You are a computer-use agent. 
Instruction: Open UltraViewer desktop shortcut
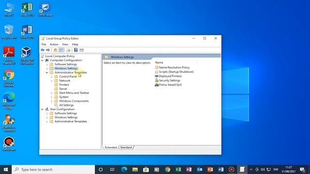[x=45, y=10]
